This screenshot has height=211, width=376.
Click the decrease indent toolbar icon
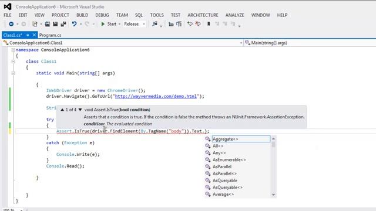(x=171, y=24)
